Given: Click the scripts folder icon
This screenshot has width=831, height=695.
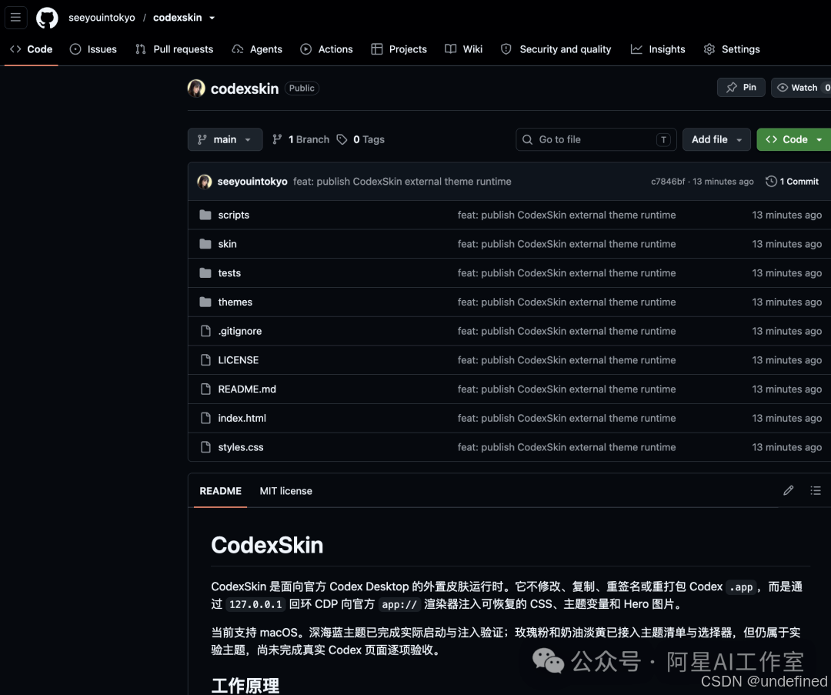Looking at the screenshot, I should click(x=205, y=215).
